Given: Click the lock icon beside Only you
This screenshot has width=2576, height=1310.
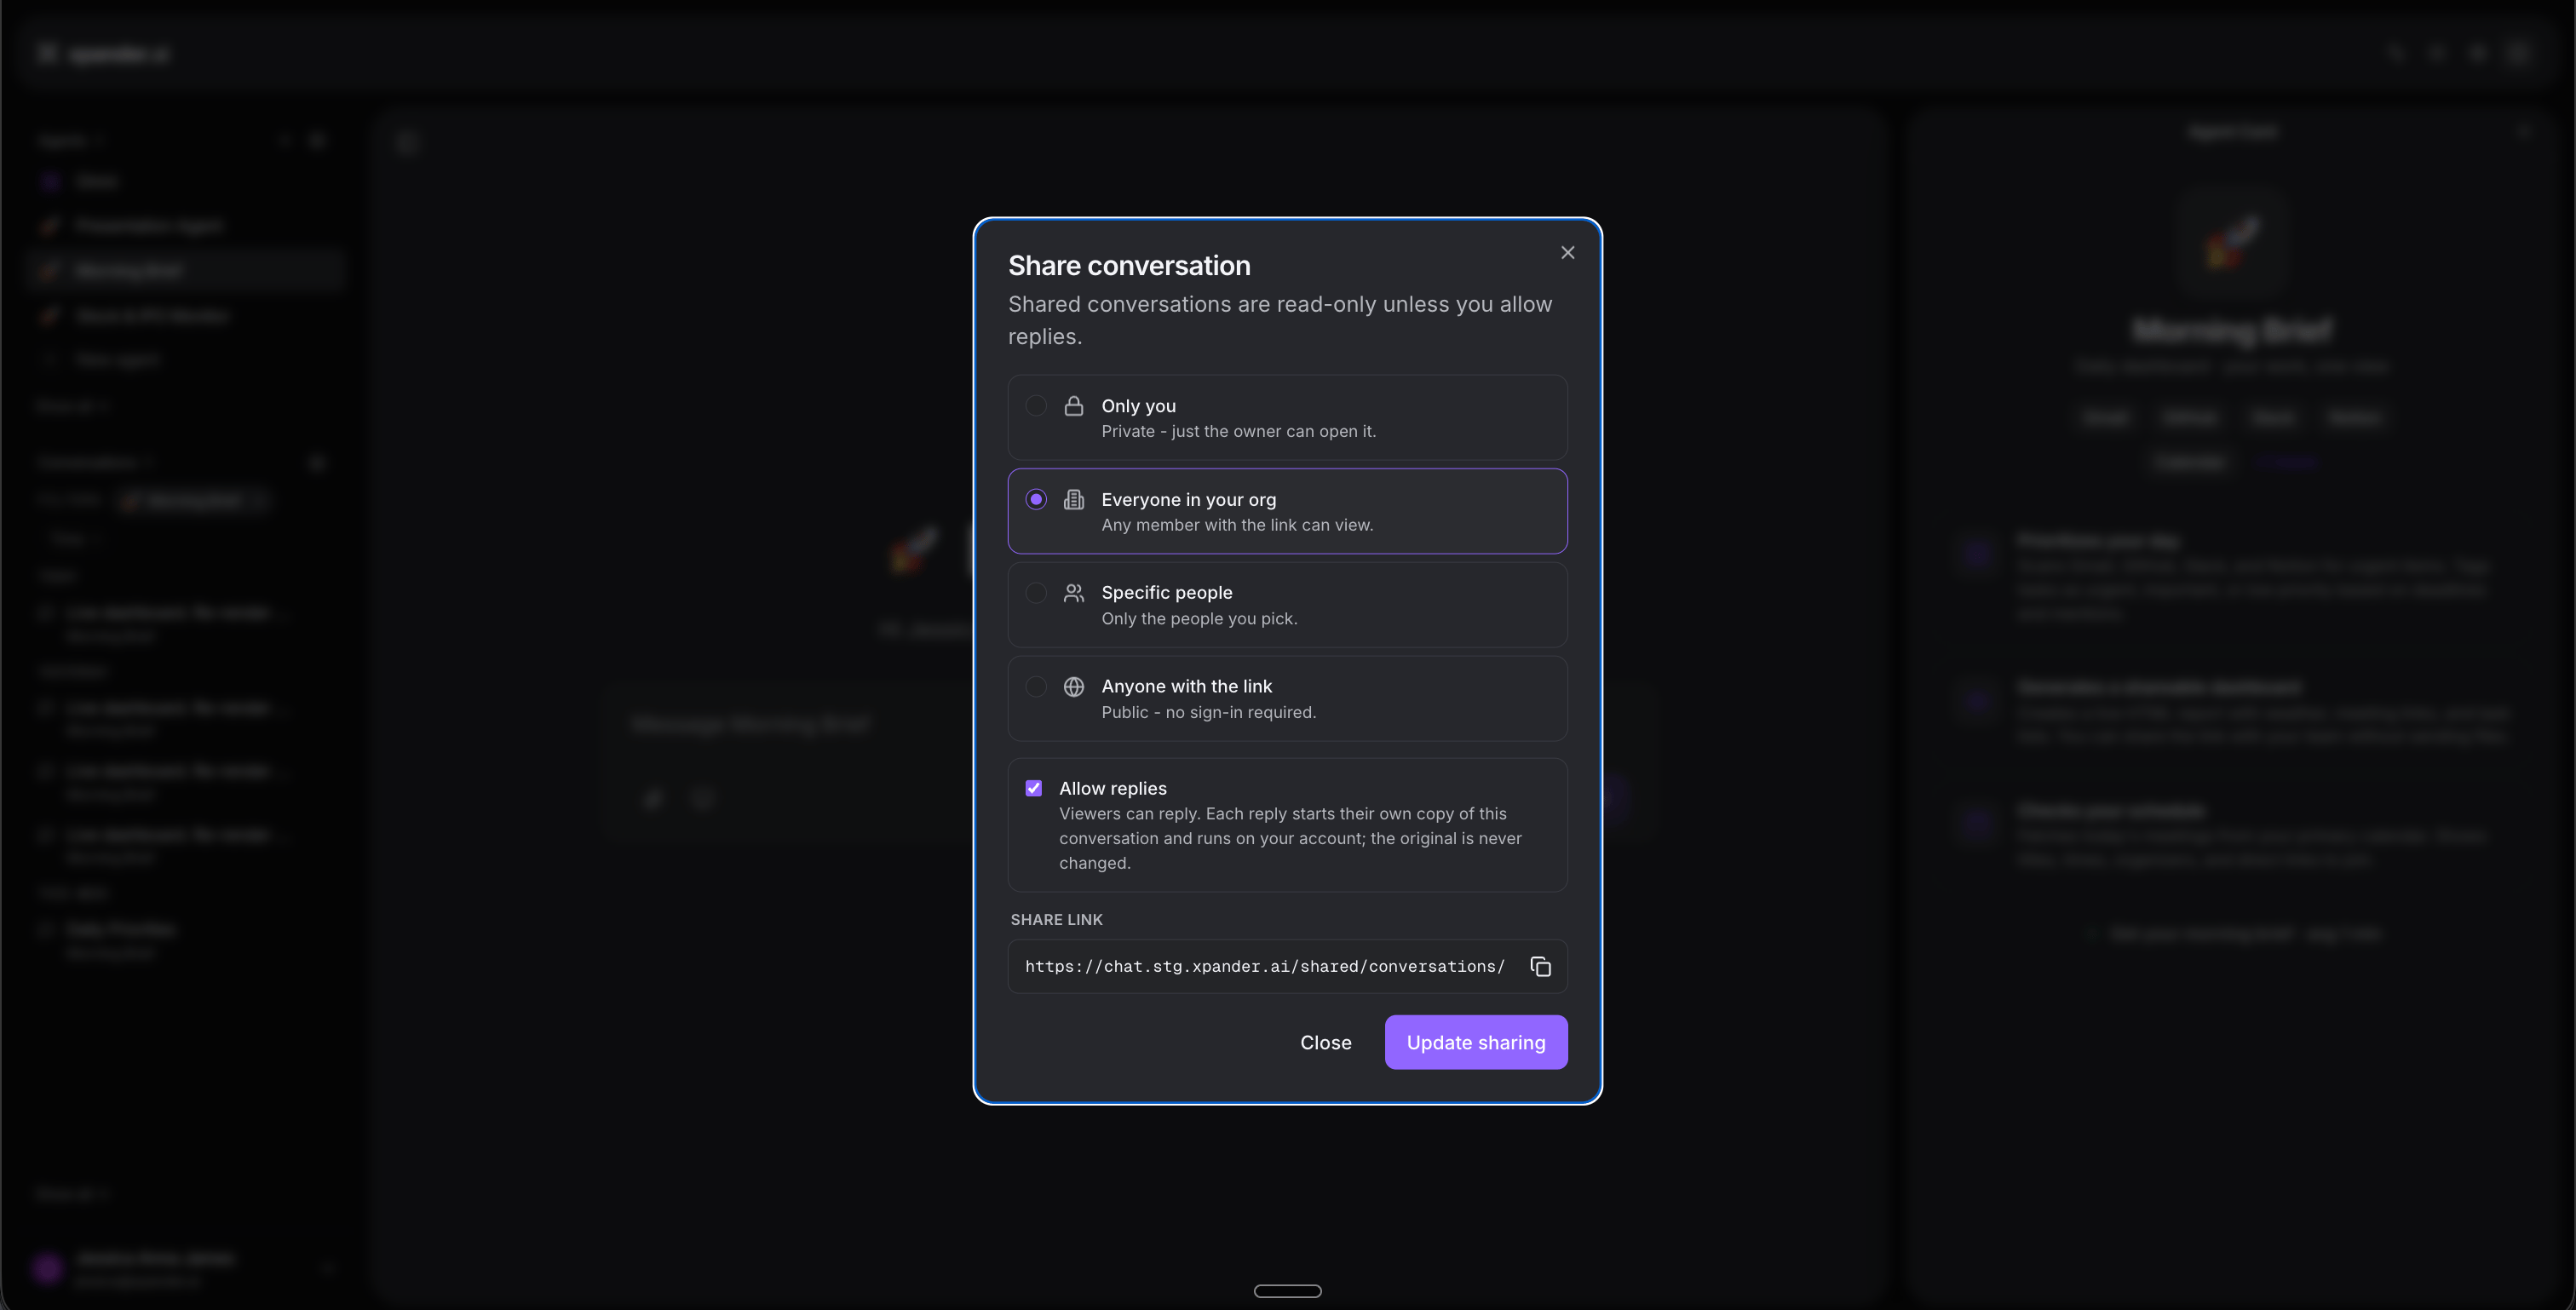Looking at the screenshot, I should [x=1074, y=405].
